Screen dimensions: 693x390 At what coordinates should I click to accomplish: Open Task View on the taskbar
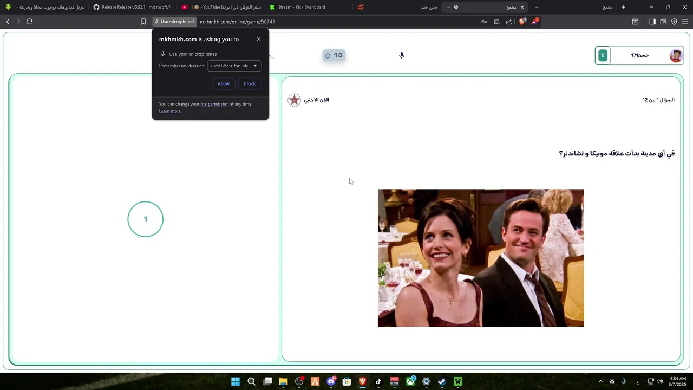coord(267,381)
